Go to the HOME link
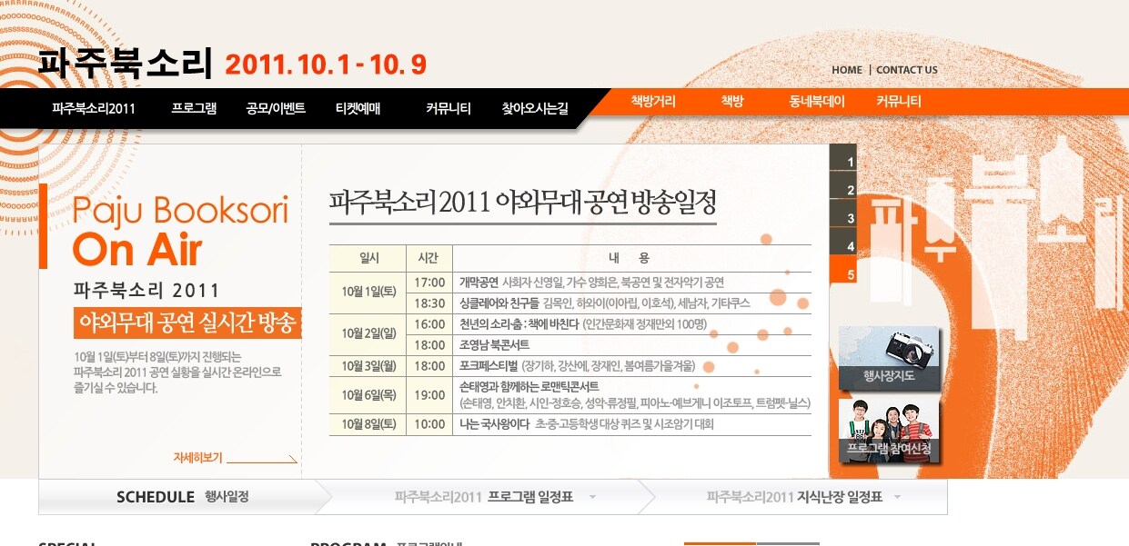 coord(847,70)
